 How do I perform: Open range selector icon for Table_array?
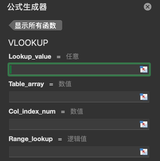coord(144,97)
